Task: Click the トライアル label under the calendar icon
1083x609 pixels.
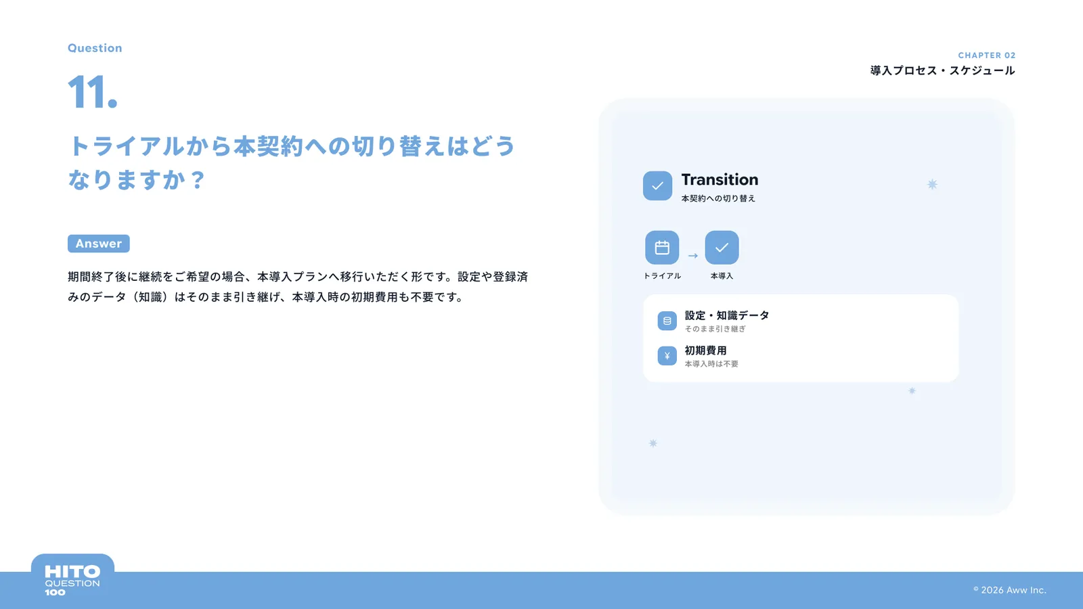Action: tap(662, 276)
